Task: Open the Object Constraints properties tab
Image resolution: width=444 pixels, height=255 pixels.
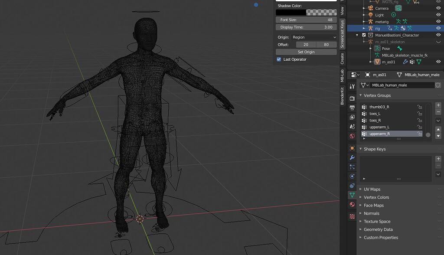Action: [352, 186]
